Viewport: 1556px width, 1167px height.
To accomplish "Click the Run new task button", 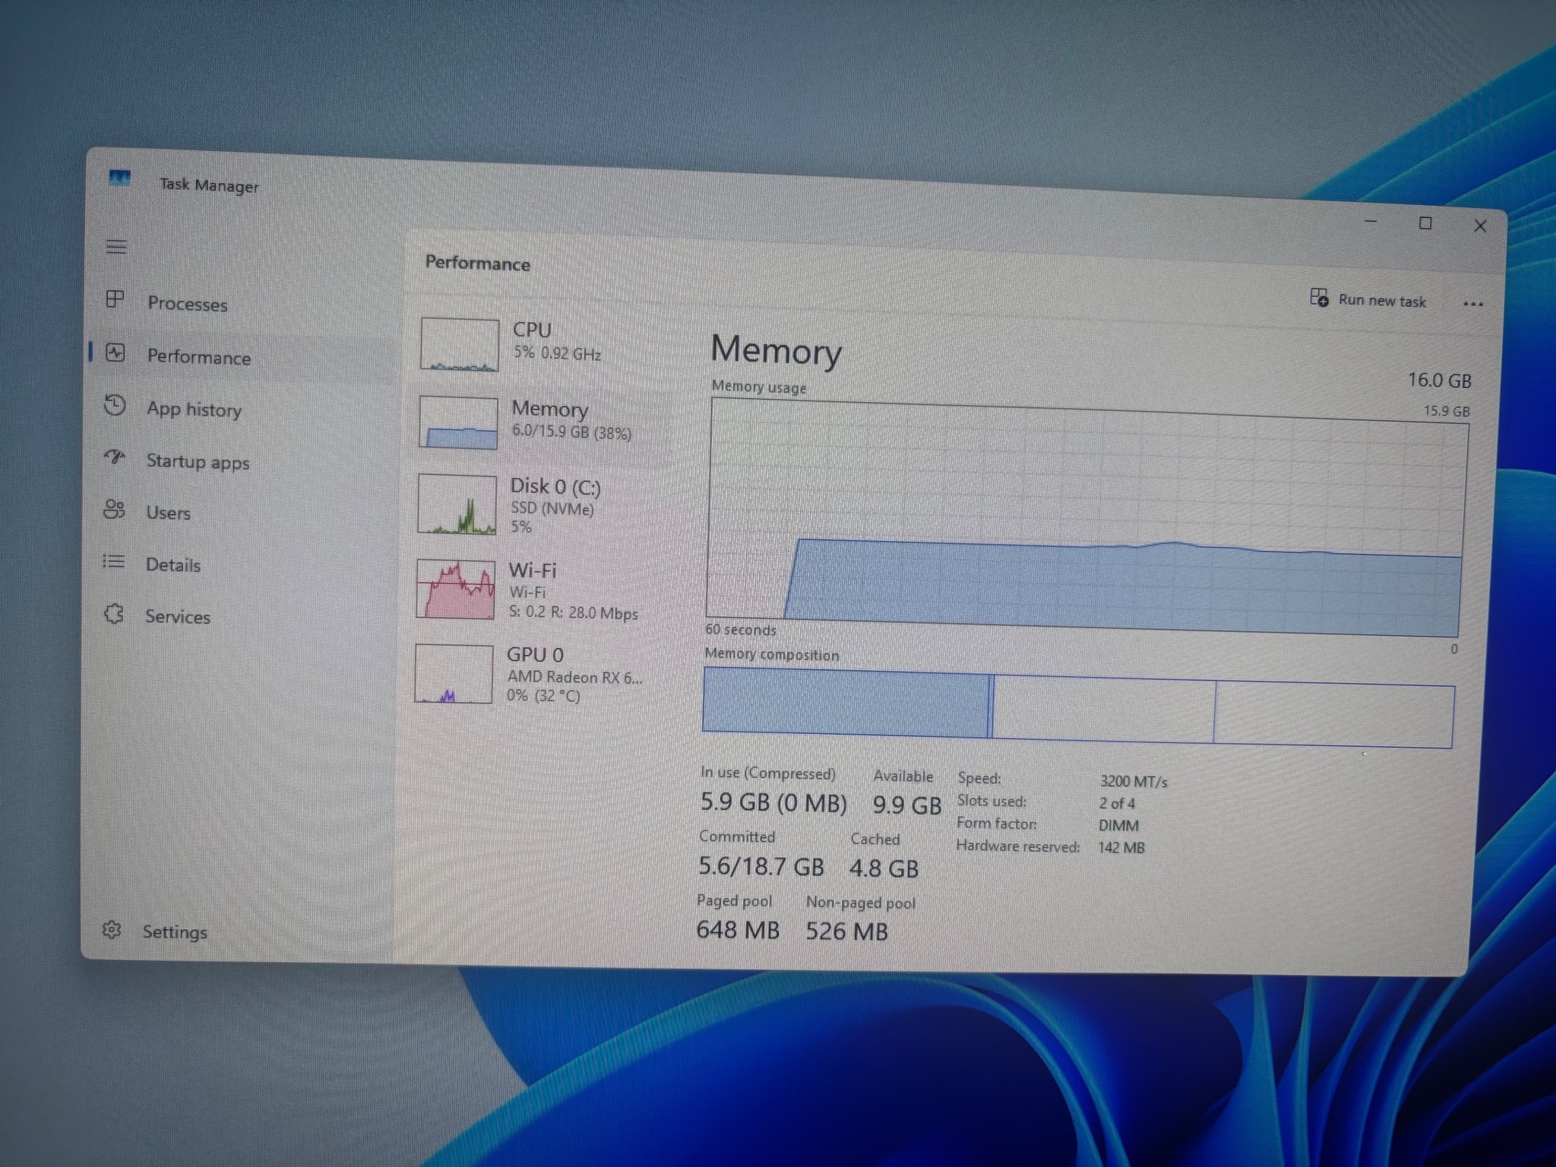I will (1368, 299).
